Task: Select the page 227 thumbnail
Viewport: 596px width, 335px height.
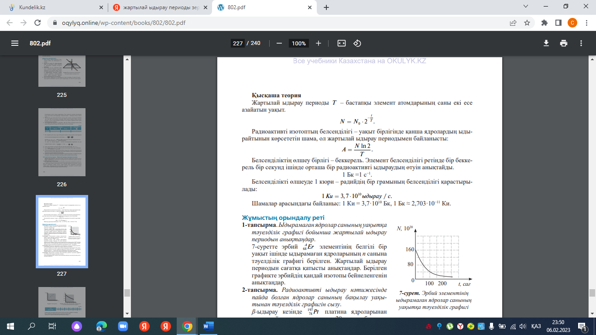Action: [x=62, y=231]
